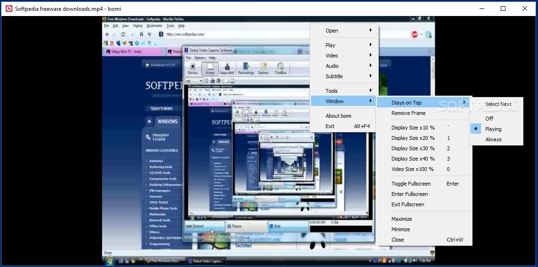Click the Device icon in Debut toolbar
Viewport: 538px width, 267px height.
tap(193, 68)
